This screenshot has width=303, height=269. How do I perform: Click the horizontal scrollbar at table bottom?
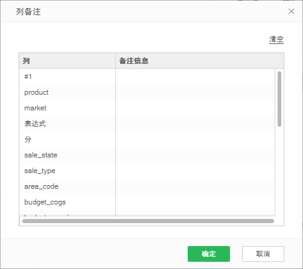[x=148, y=221]
